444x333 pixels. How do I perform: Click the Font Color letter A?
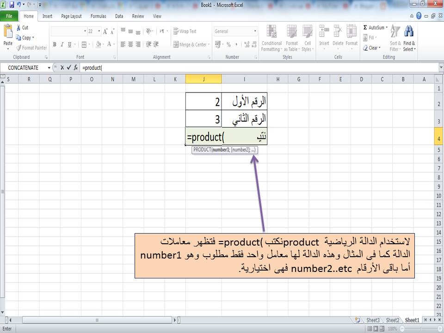[109, 44]
